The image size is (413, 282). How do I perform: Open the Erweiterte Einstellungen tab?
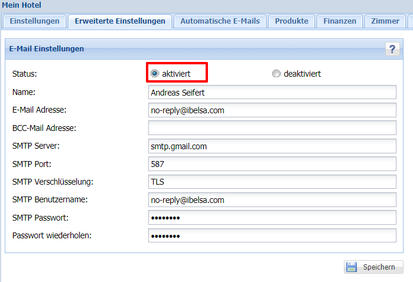click(x=120, y=21)
